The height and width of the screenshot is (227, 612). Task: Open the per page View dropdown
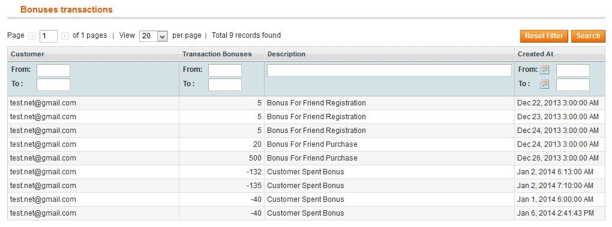coord(154,36)
